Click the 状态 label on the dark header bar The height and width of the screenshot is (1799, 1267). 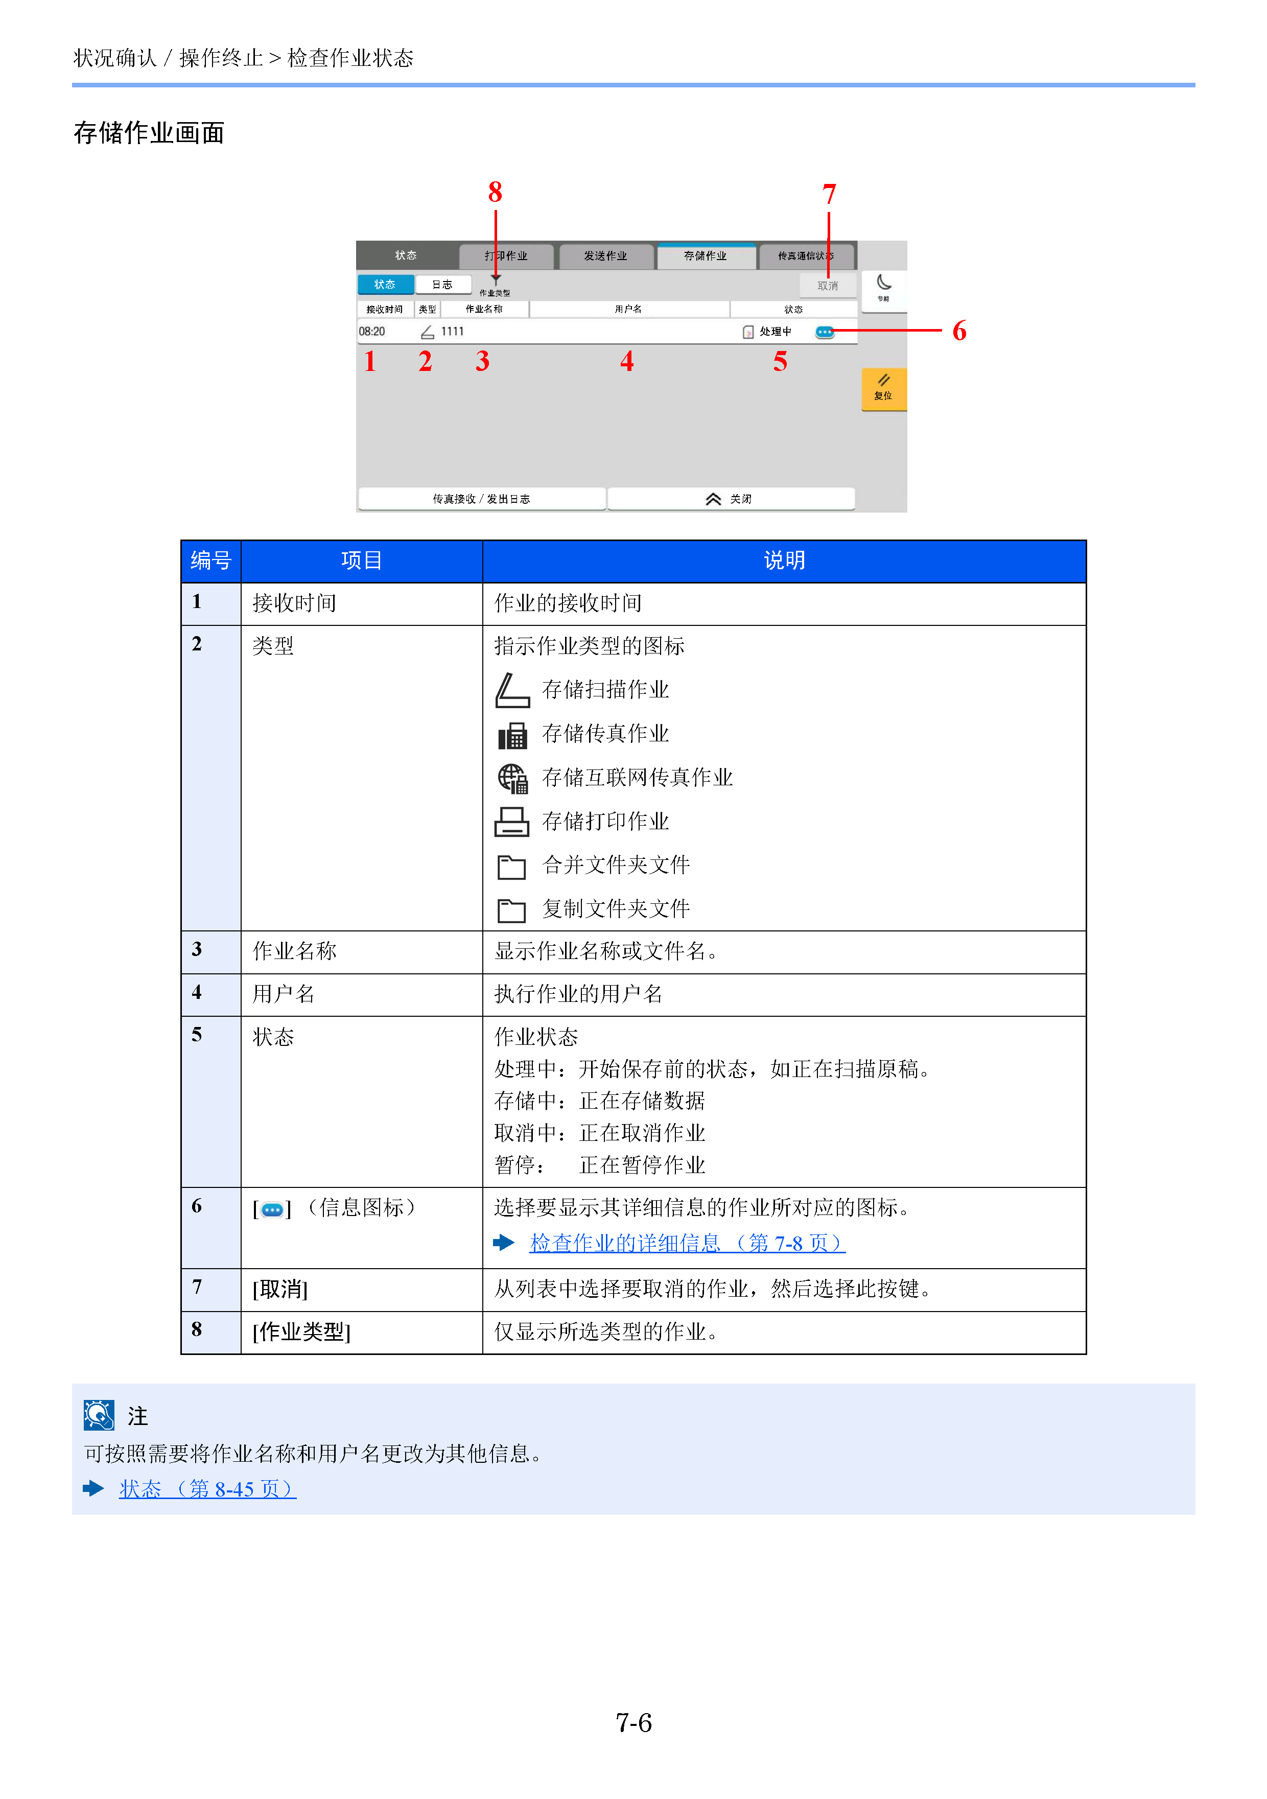406,255
